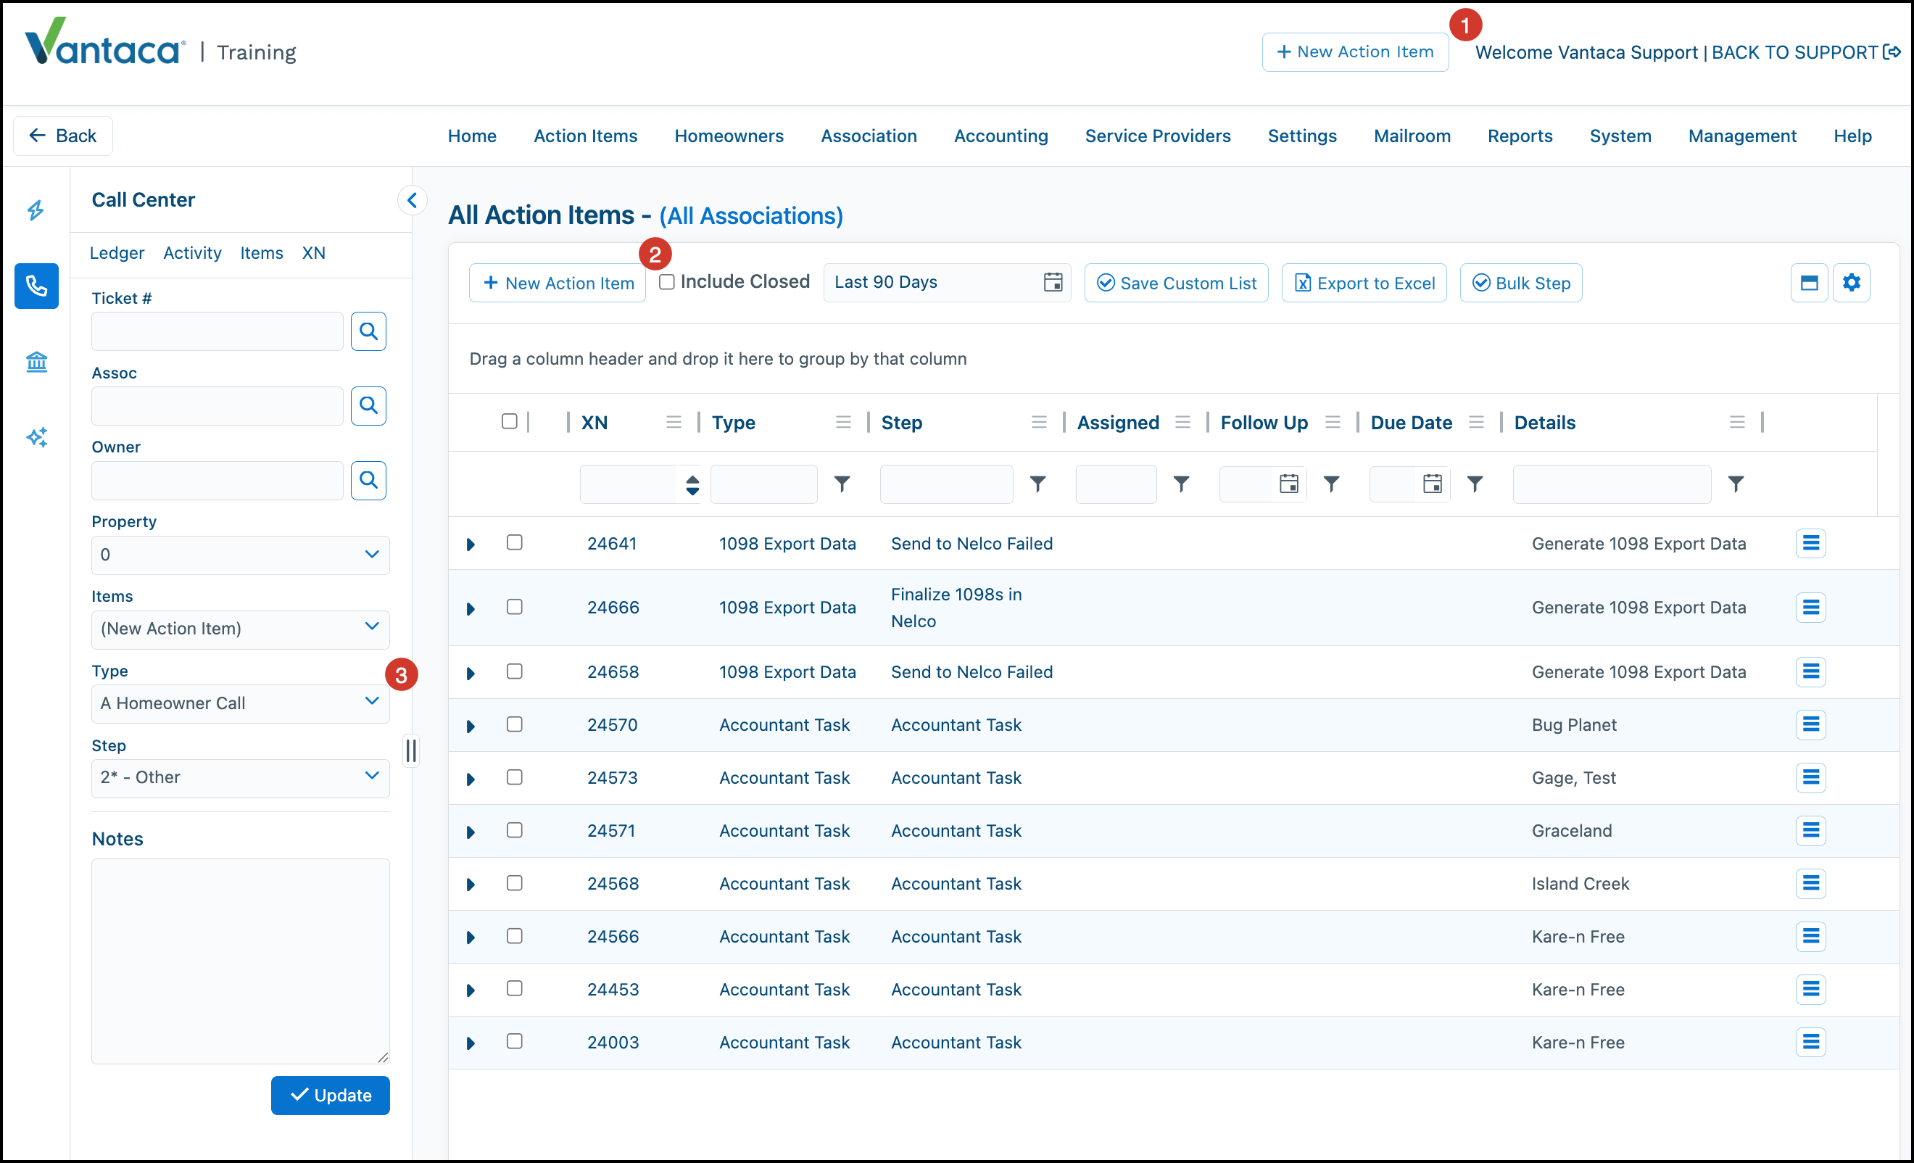Click the Step column filter funnel
The width and height of the screenshot is (1914, 1163).
(1037, 484)
